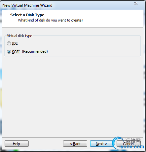This screenshot has height=152, width=146.
Task: Cancel the New Virtual Machine Wizard
Action: (x=128, y=144)
